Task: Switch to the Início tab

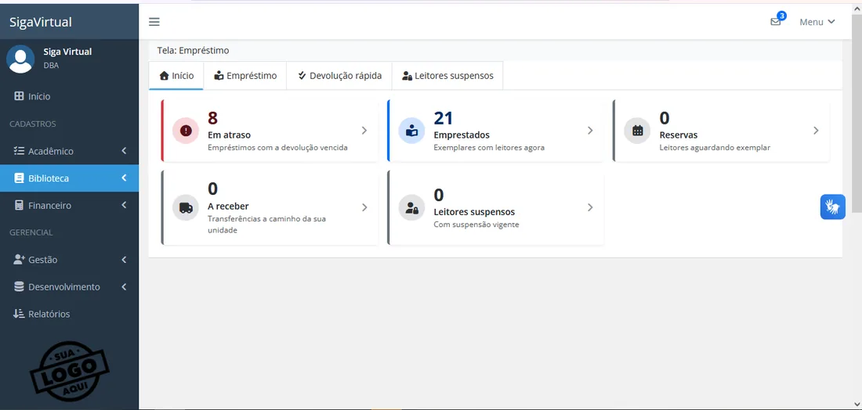Action: coord(176,76)
